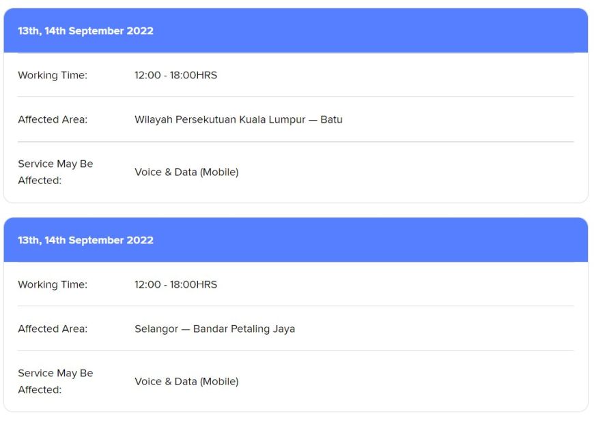The image size is (594, 422).
Task: Click the first card's date header text
Action: [x=85, y=31]
